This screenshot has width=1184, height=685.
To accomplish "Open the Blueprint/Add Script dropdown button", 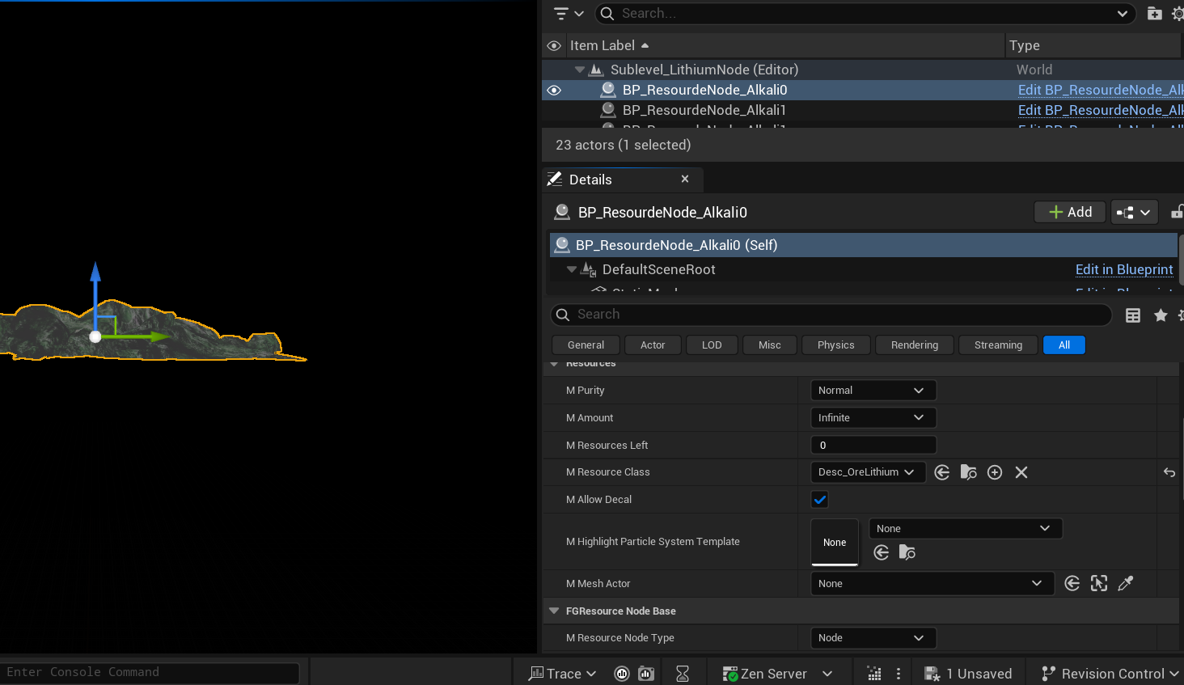I will coord(1134,212).
